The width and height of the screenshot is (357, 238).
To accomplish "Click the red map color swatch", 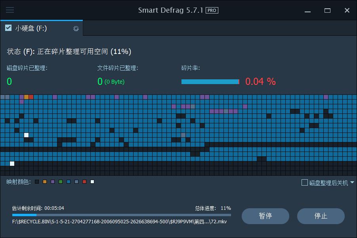I will pyautogui.click(x=84, y=182).
